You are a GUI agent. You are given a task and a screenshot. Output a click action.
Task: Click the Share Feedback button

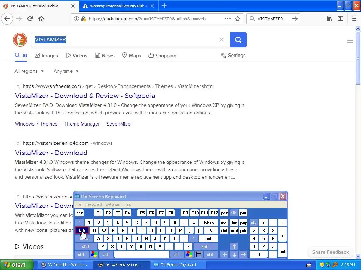(330, 252)
